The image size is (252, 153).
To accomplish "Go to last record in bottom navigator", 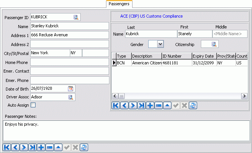I will [x=32, y=147].
